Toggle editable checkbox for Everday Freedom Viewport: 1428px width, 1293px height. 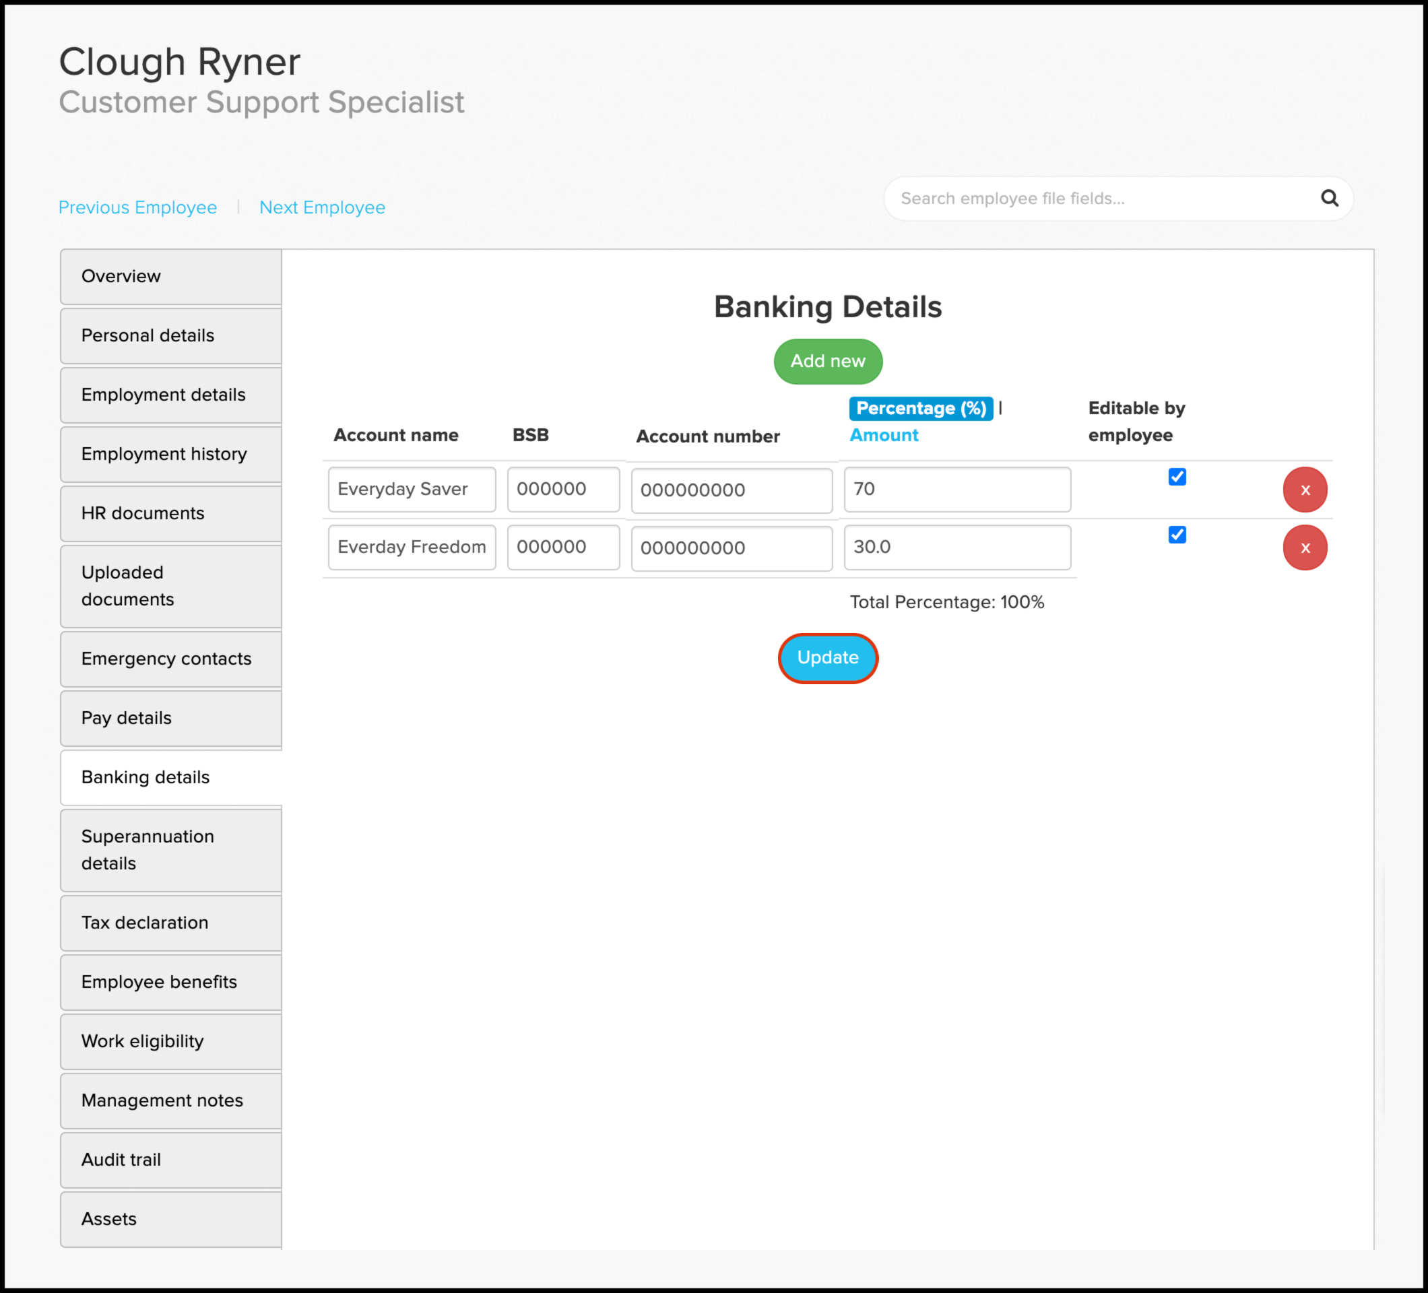1177,535
